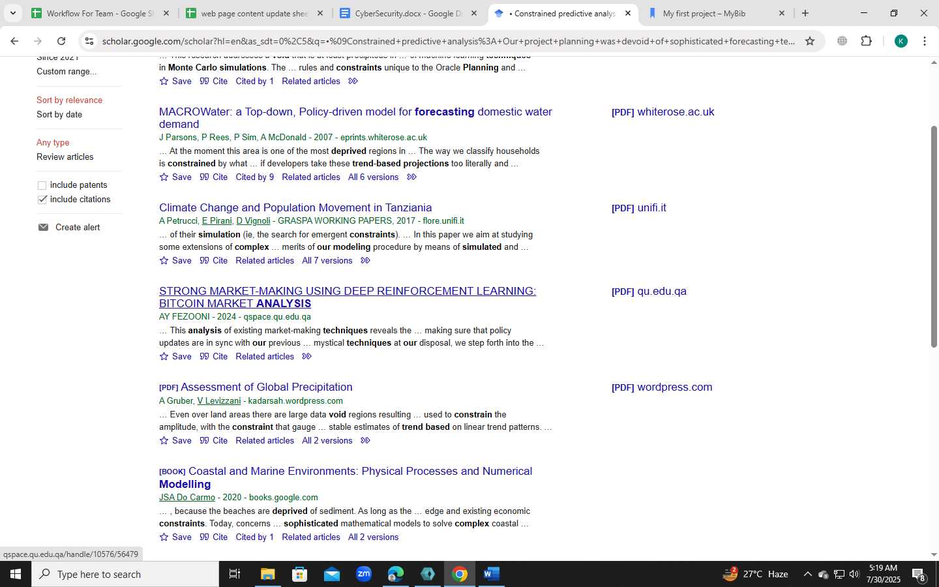939x587 pixels.
Task: Click the site information icon in address bar
Action: 89,41
